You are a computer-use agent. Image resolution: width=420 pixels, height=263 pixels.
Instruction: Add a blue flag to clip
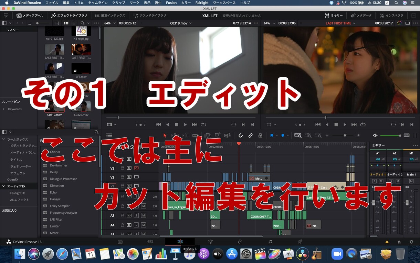coord(272,135)
